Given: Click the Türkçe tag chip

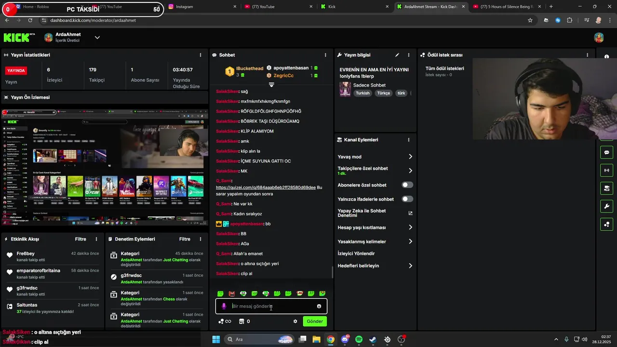Looking at the screenshot, I should pos(384,93).
